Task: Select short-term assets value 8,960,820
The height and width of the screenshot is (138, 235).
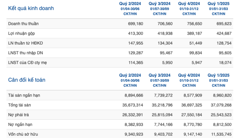Action: 223,95
